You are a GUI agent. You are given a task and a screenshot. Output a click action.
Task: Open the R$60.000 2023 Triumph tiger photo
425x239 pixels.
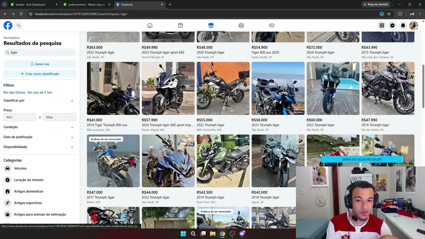(x=333, y=88)
